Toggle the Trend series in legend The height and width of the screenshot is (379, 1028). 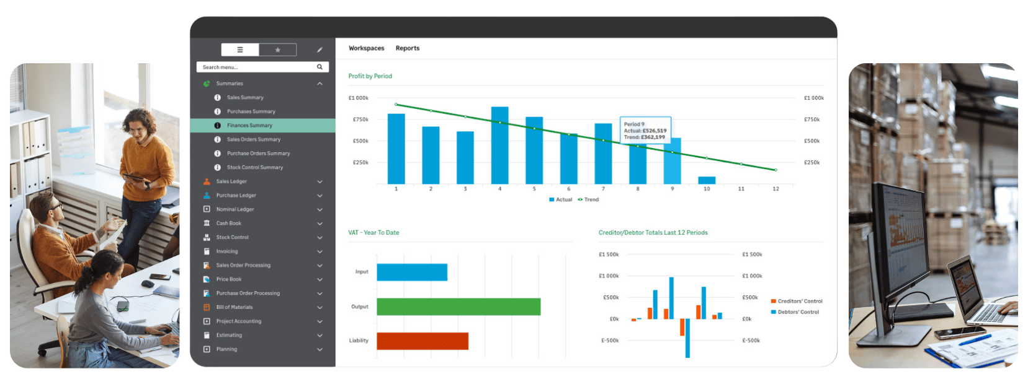tap(588, 199)
